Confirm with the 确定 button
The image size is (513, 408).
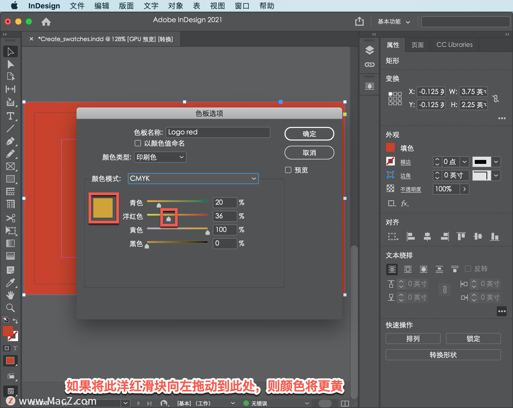click(309, 134)
